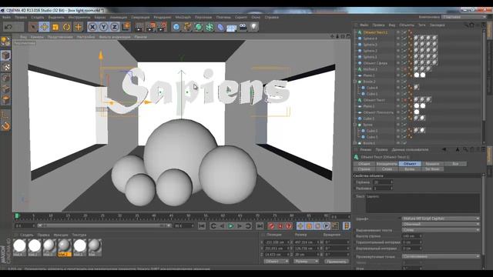Toggle the green checkmark on Plane.2
This screenshot has height=277, width=493.
[x=404, y=75]
